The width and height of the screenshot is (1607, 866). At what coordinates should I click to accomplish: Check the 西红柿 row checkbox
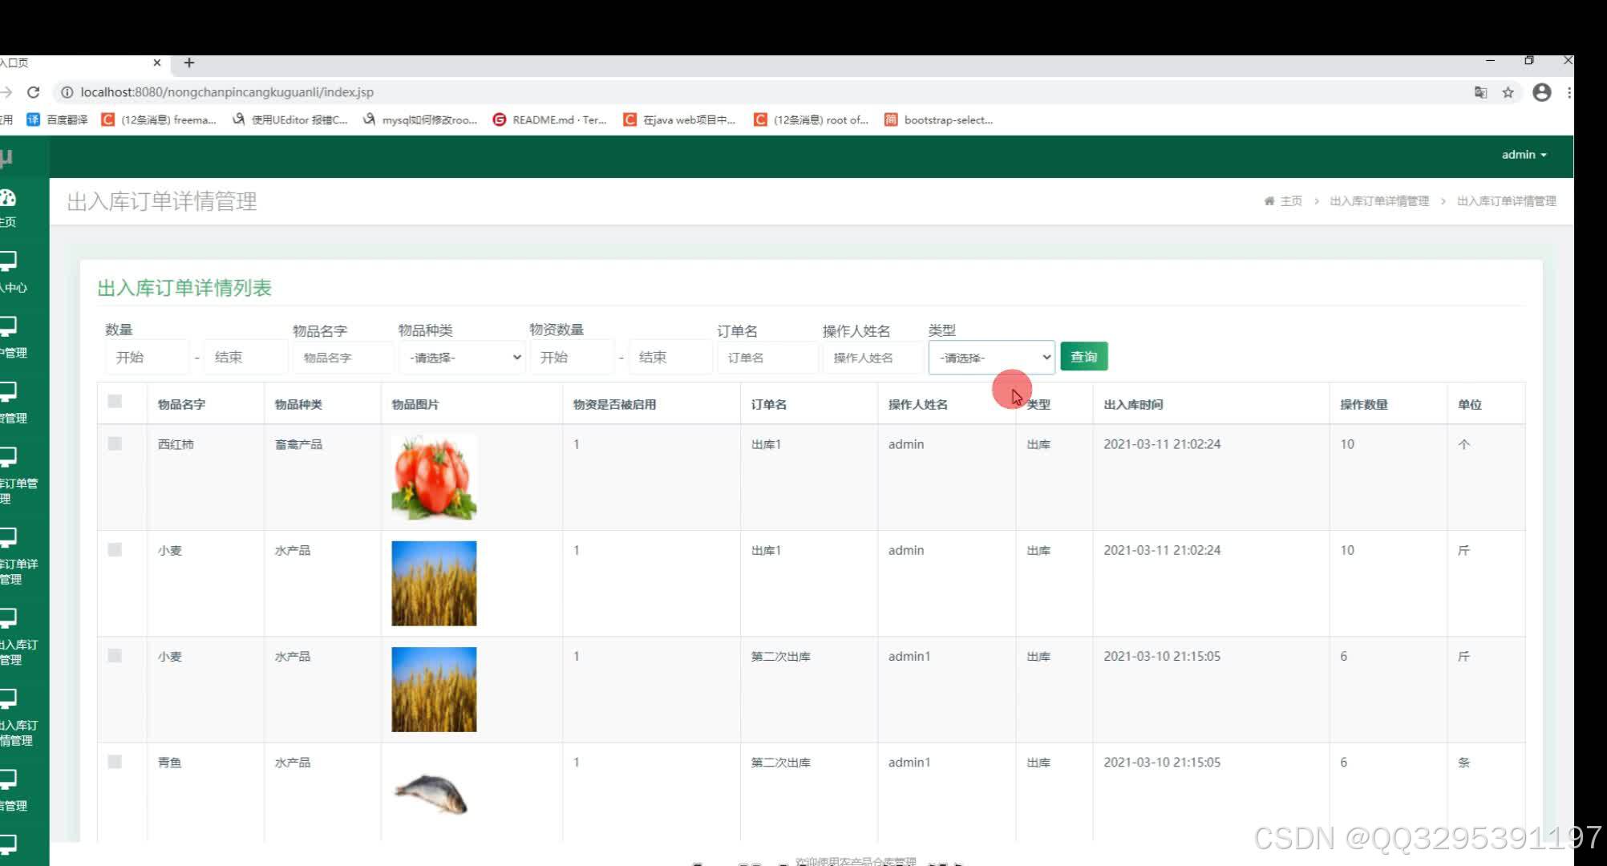pos(115,443)
